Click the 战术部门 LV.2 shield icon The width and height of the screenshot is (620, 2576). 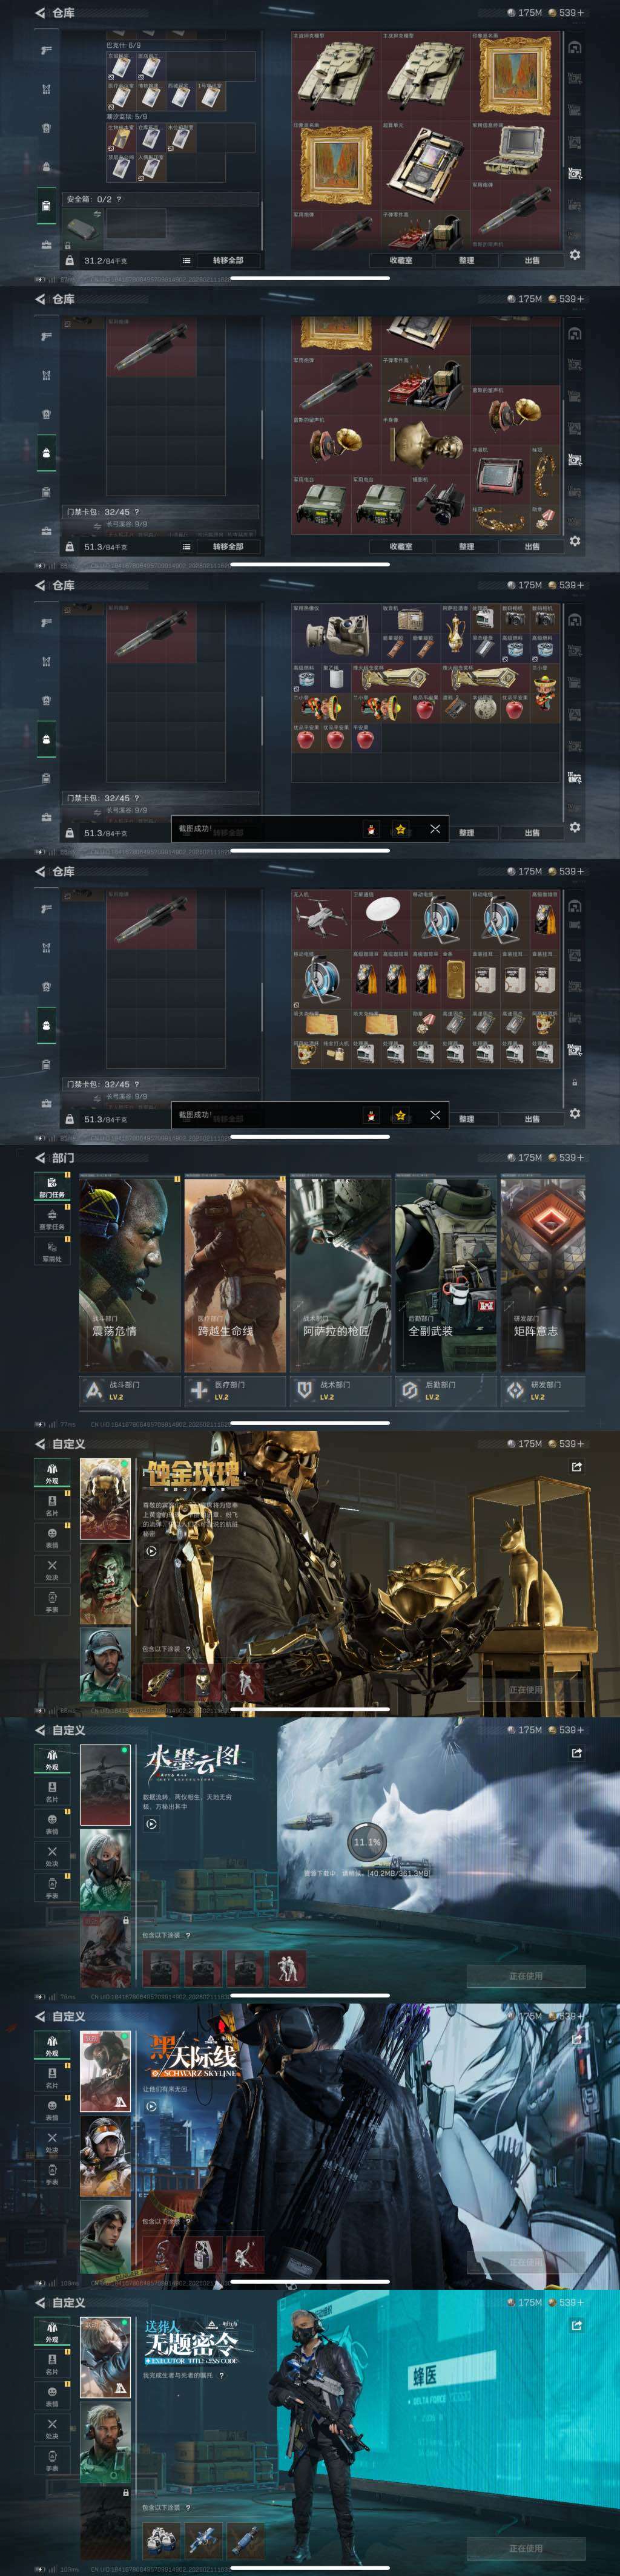point(304,1390)
